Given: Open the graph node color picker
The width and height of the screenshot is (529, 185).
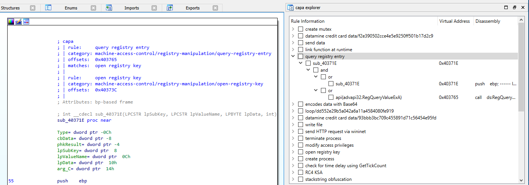Looking at the screenshot, I should pos(11,22).
